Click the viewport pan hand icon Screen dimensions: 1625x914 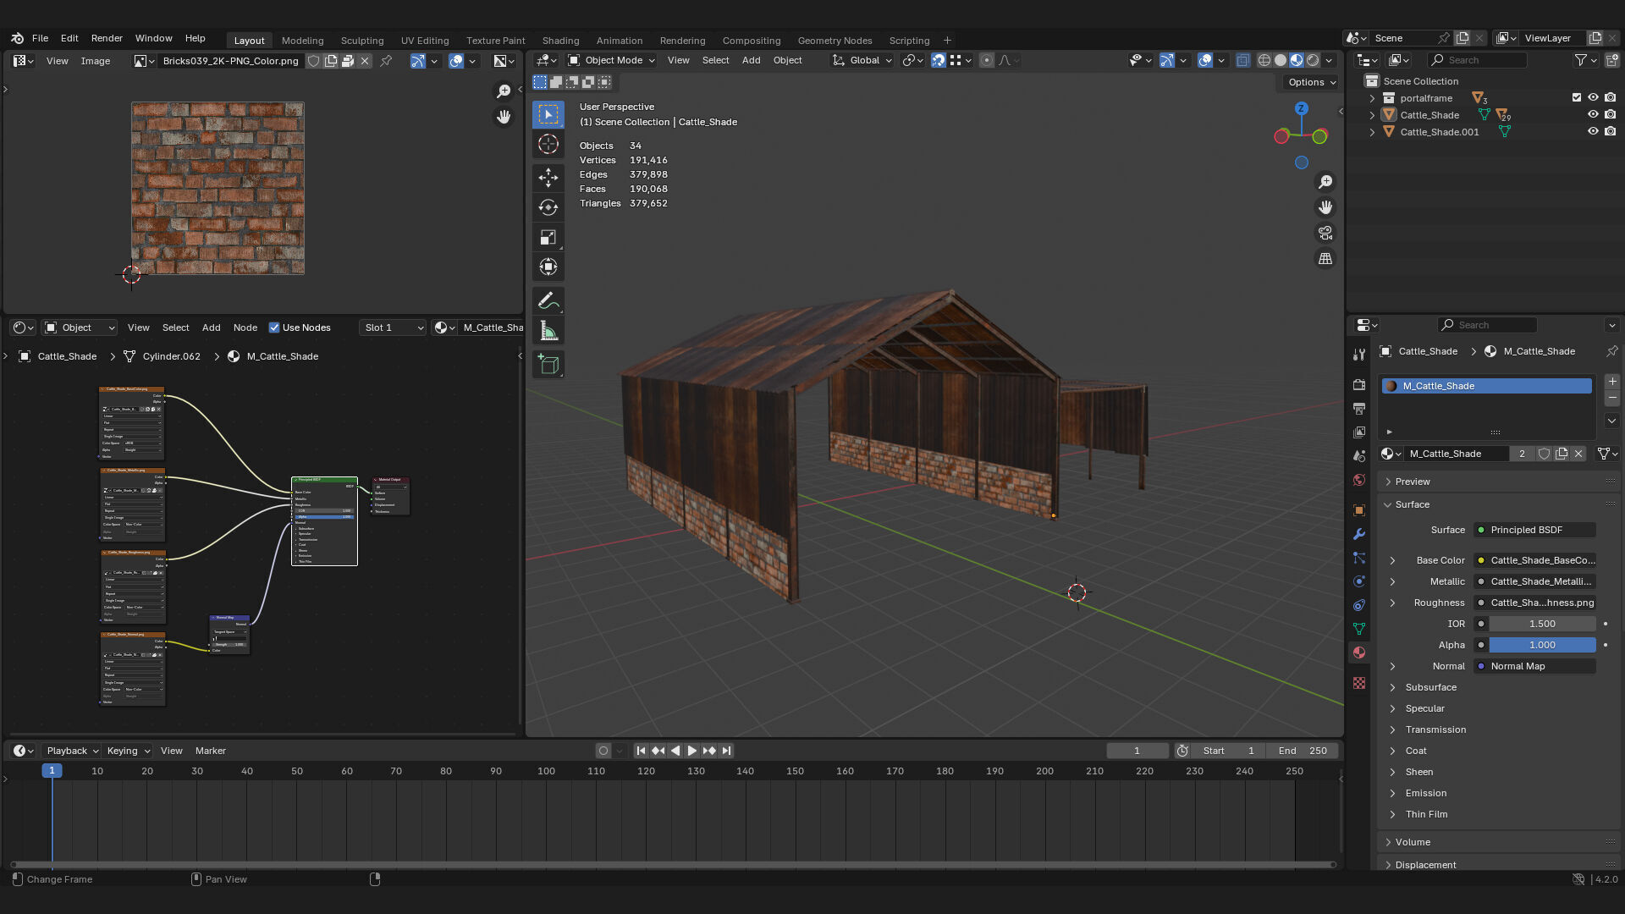(1325, 207)
